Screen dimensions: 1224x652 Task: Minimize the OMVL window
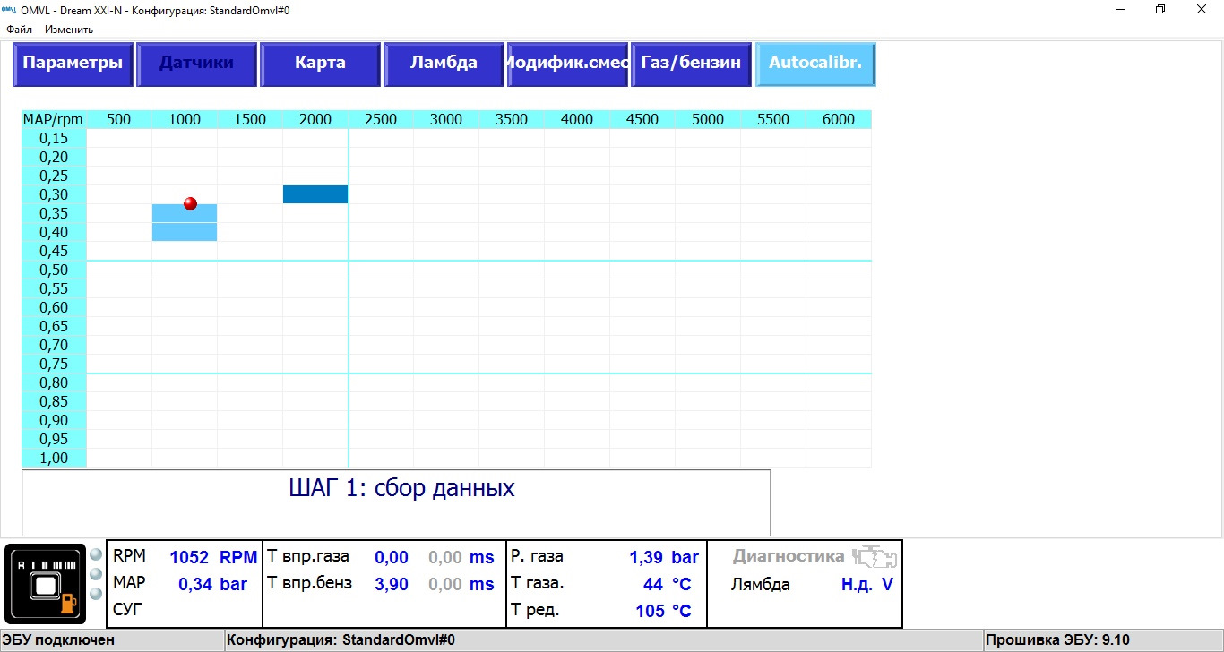pos(1119,9)
